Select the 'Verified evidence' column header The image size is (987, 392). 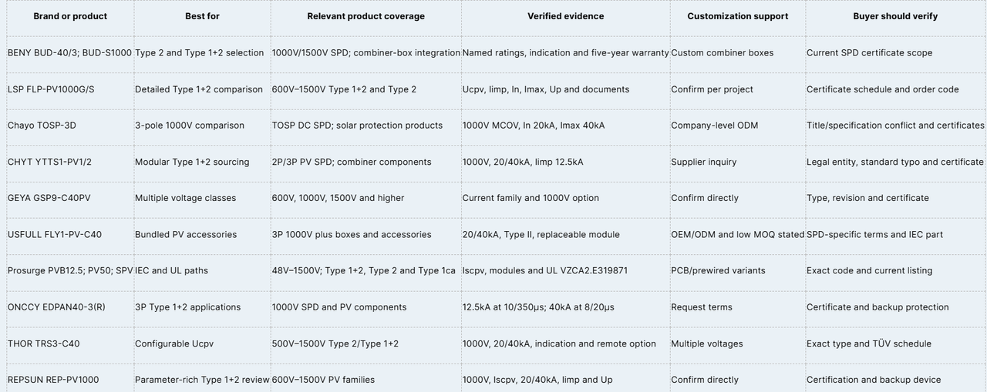coord(565,16)
